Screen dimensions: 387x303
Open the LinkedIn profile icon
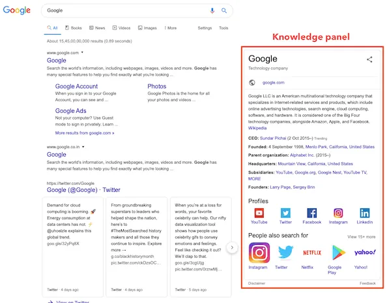pyautogui.click(x=365, y=213)
